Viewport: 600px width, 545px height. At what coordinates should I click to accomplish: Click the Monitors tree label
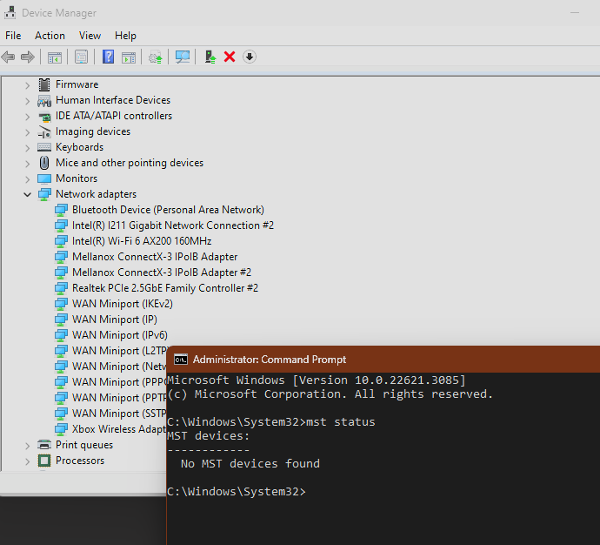pos(77,178)
